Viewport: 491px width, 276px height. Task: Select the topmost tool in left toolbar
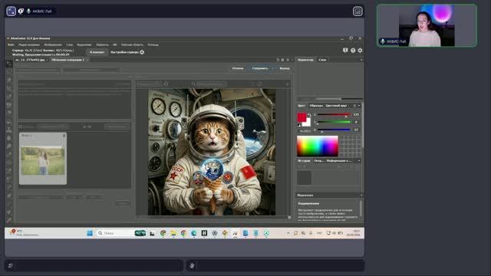click(9, 64)
